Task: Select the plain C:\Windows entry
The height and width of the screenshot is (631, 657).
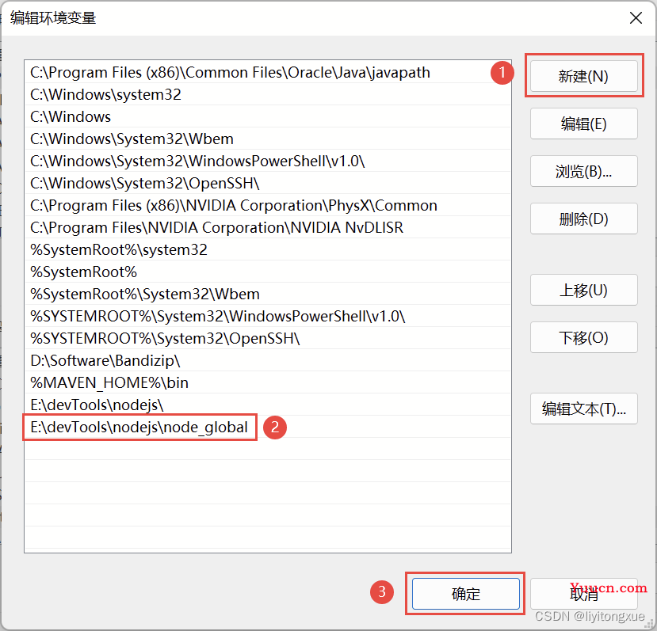Action: pos(268,117)
